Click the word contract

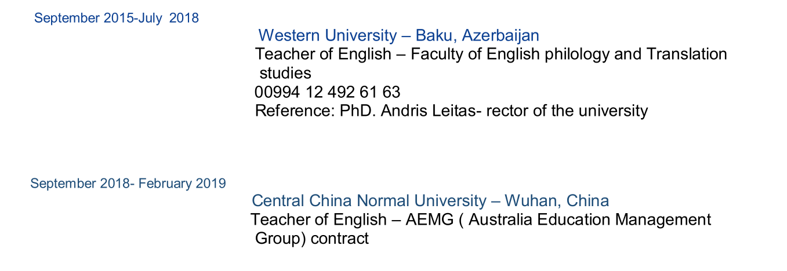(340, 239)
